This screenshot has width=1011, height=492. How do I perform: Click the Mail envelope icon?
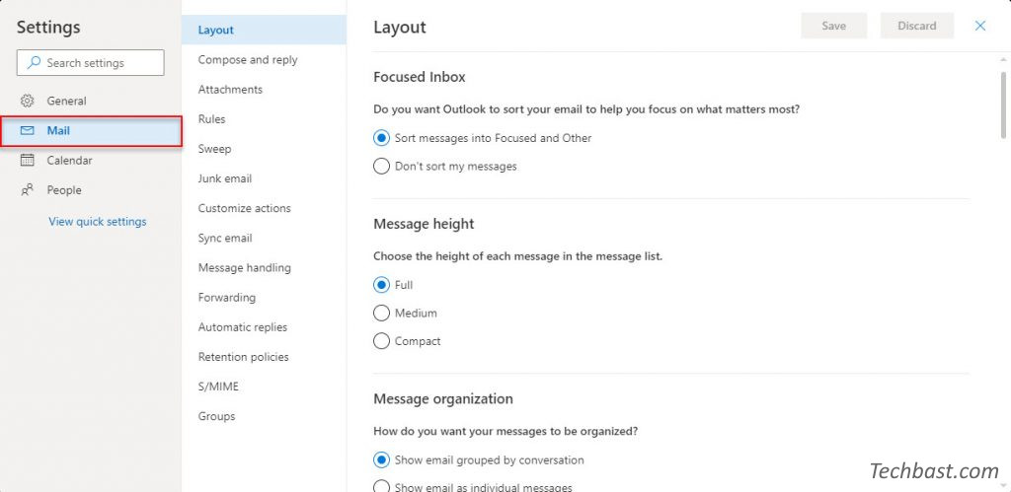[x=27, y=131]
